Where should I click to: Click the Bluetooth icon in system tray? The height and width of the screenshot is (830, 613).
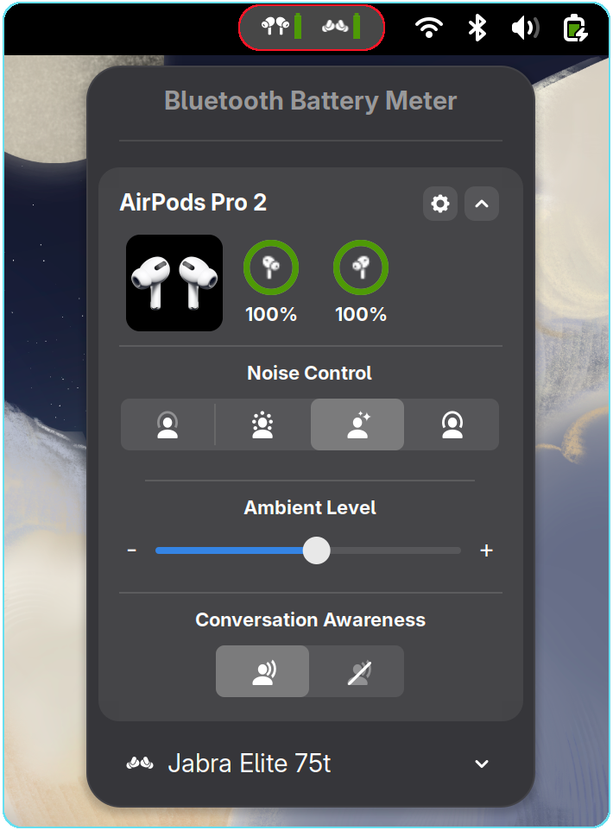click(x=477, y=28)
